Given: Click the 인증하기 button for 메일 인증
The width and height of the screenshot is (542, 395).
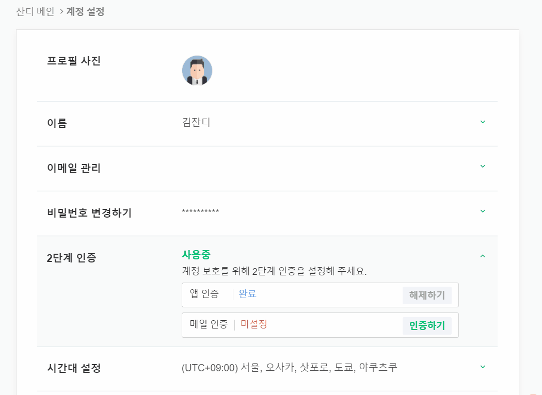Looking at the screenshot, I should 427,326.
